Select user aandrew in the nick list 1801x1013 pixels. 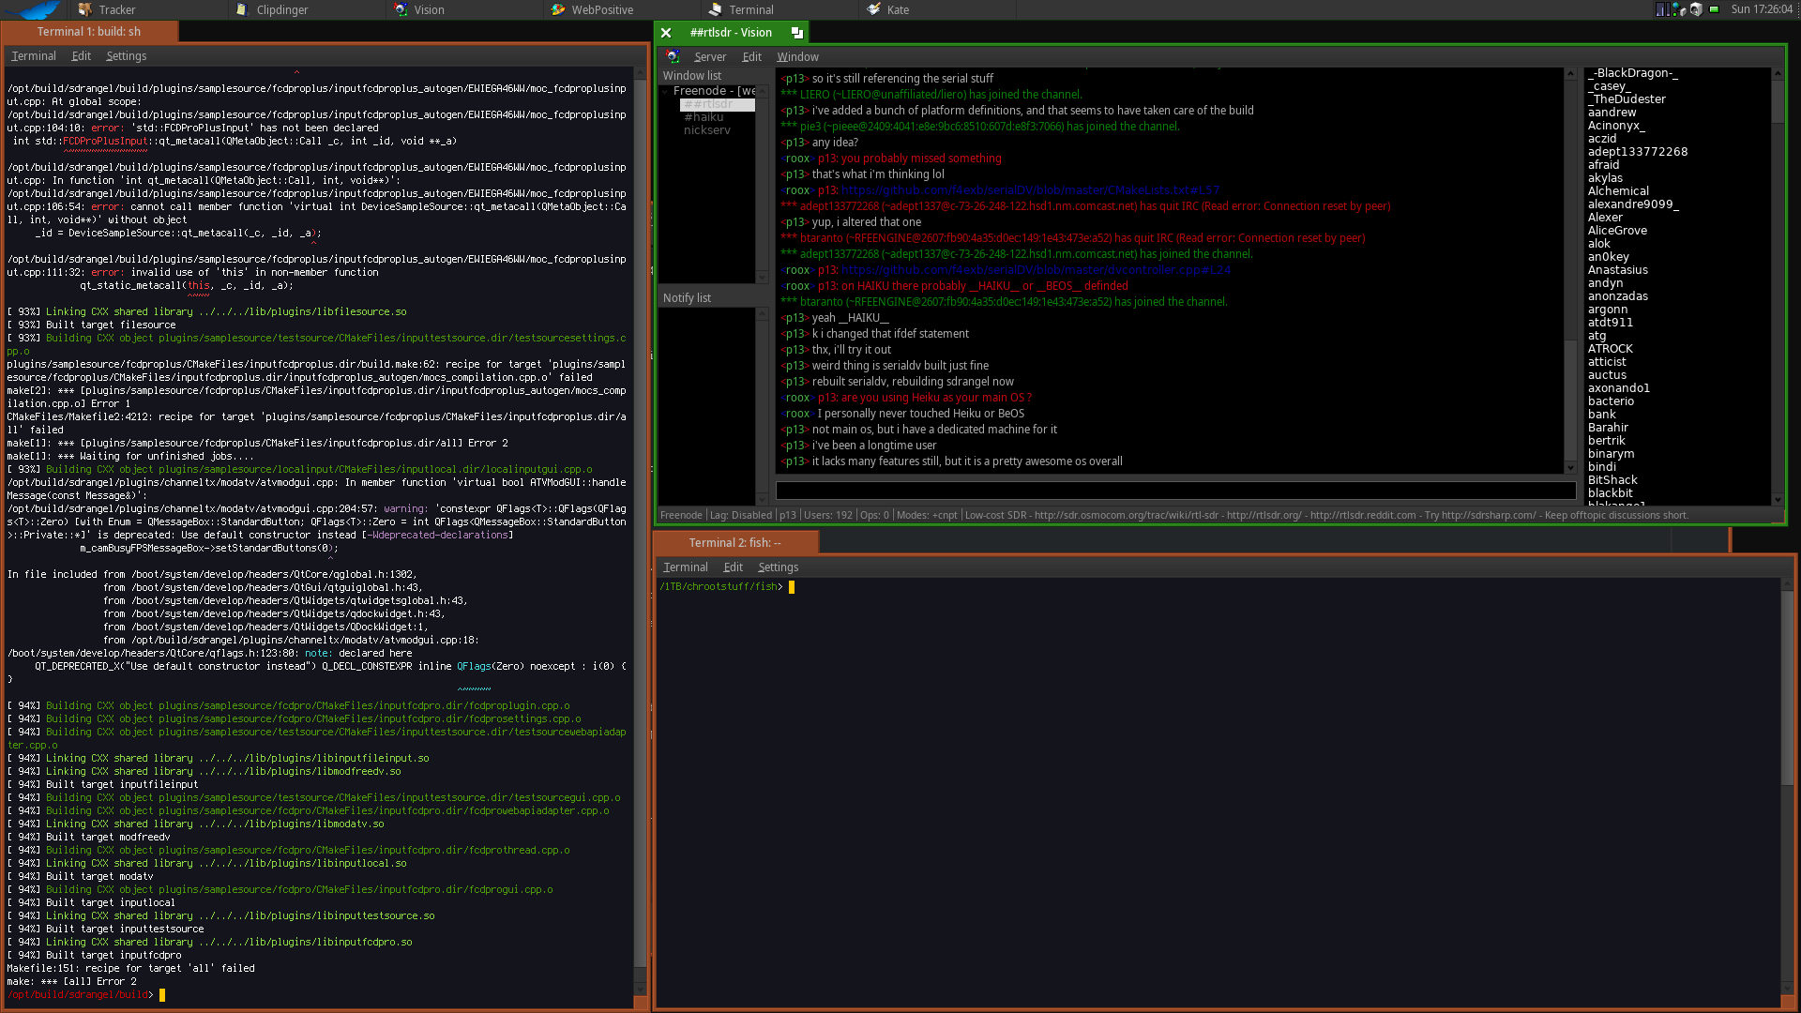tap(1612, 113)
